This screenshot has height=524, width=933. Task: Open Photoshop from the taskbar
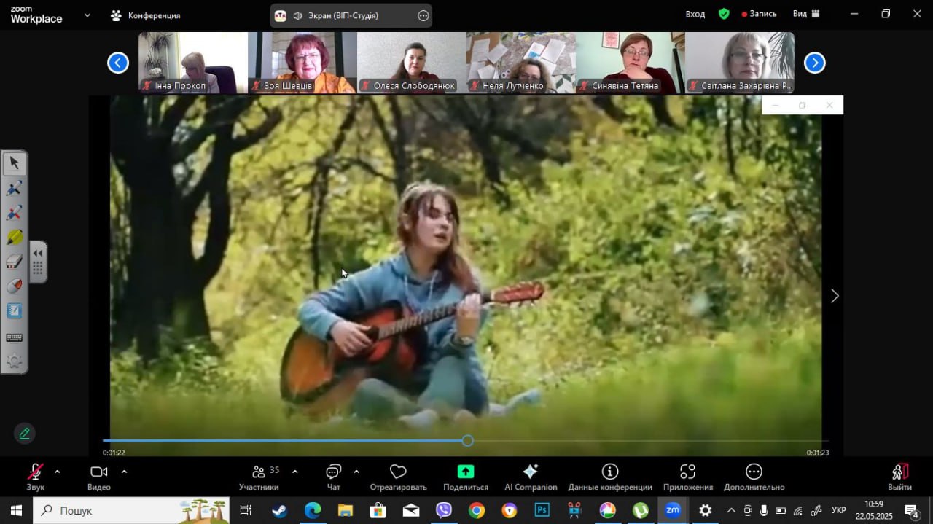pyautogui.click(x=542, y=510)
